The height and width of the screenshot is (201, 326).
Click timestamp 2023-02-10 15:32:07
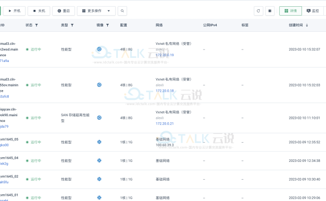304,49
